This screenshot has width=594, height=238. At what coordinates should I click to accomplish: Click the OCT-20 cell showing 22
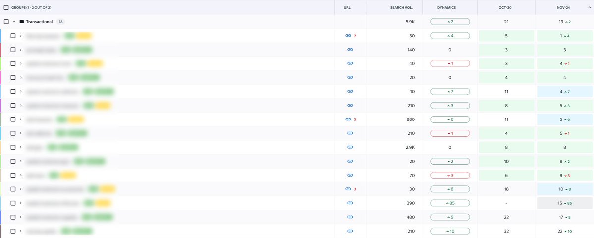click(506, 217)
